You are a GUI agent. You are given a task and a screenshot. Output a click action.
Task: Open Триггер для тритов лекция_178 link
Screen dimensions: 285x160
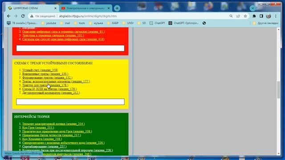pyautogui.click(x=45, y=85)
